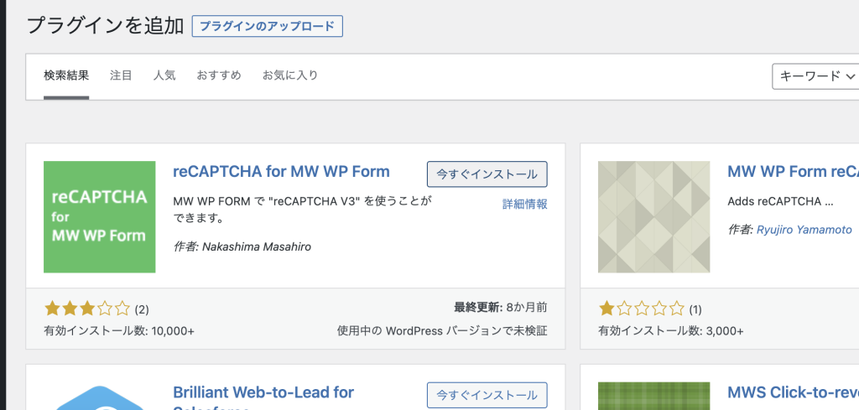Click the green plaid MWS plugin thumbnail
859x410 pixels.
[654, 396]
